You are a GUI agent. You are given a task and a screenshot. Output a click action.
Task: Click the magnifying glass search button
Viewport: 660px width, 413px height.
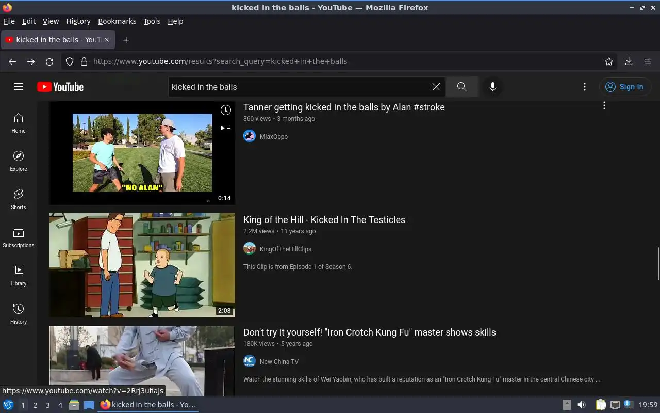point(462,87)
